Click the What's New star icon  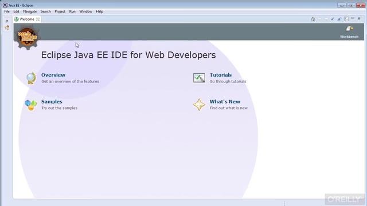(199, 104)
